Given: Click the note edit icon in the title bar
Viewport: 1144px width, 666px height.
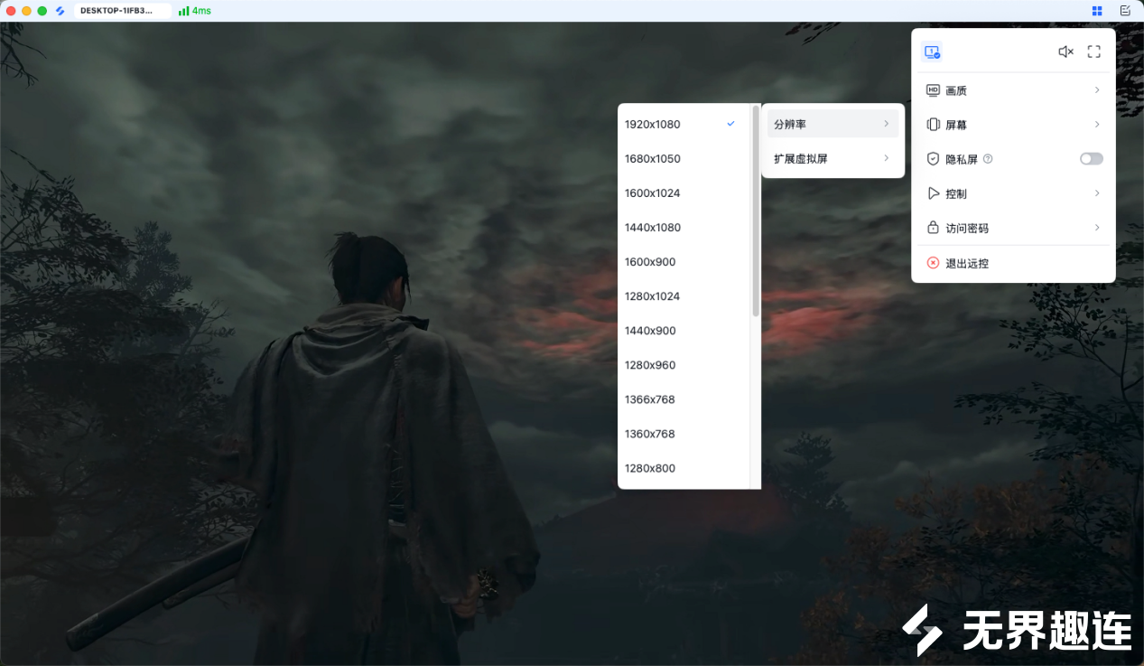Looking at the screenshot, I should coord(1125,11).
